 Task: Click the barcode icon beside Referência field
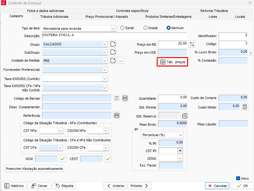117,116
